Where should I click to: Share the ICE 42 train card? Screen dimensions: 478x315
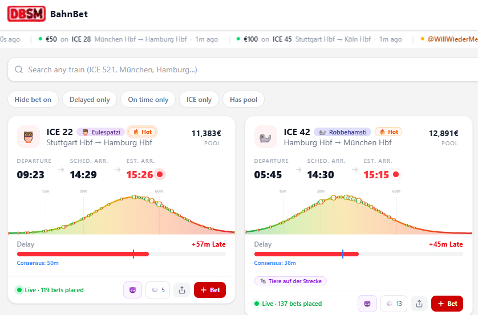click(419, 304)
